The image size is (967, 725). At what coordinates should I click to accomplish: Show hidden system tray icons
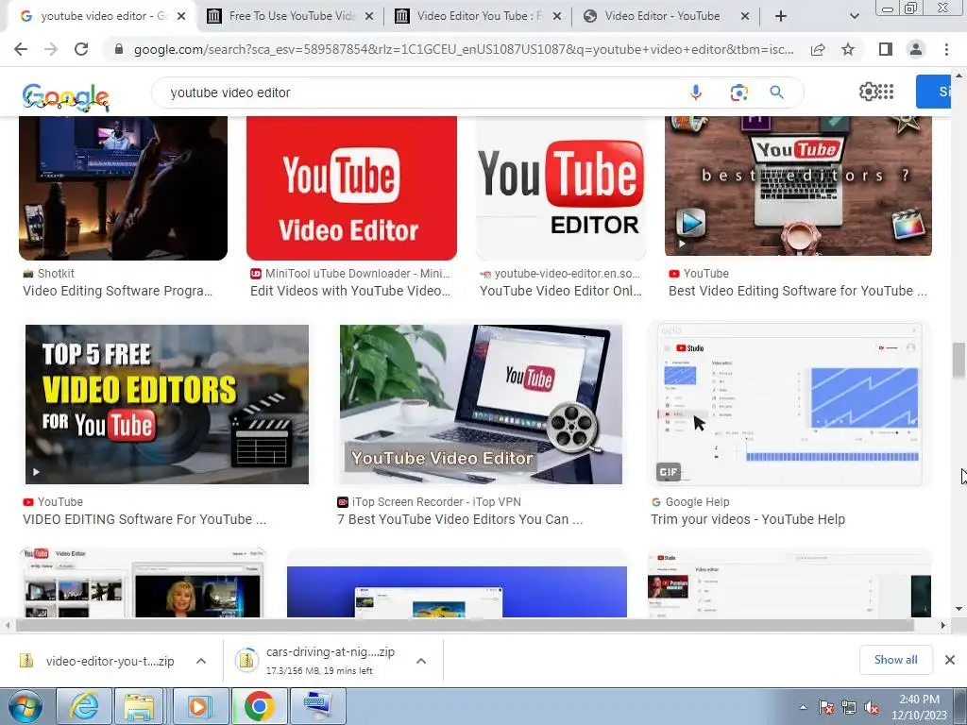(803, 707)
